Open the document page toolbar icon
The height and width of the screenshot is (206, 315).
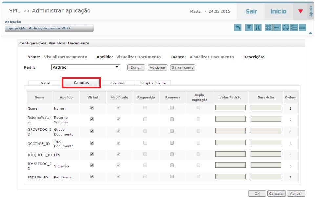249,28
